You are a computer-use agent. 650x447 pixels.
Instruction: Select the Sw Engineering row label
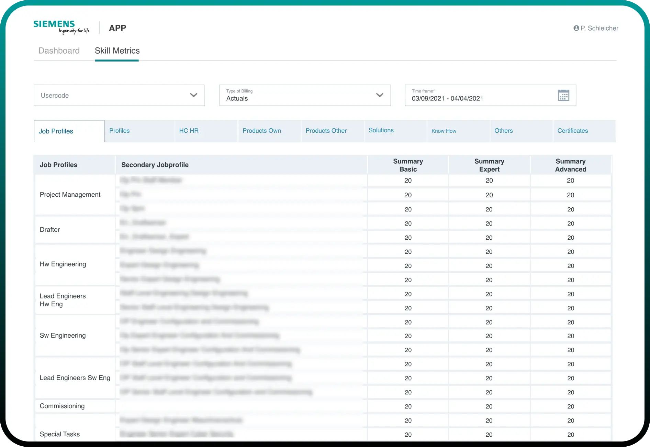pyautogui.click(x=63, y=336)
